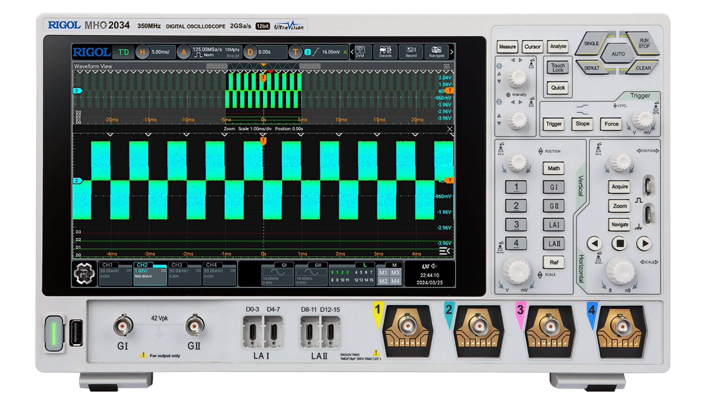The height and width of the screenshot is (404, 705).
Task: Toggle the CH4 channel tab on screen
Action: (x=219, y=273)
